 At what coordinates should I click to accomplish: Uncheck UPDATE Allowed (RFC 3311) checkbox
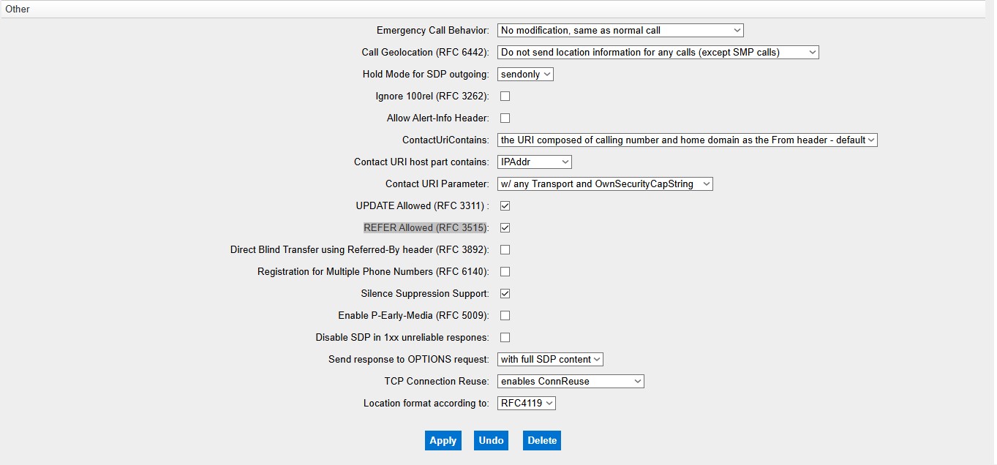click(505, 205)
